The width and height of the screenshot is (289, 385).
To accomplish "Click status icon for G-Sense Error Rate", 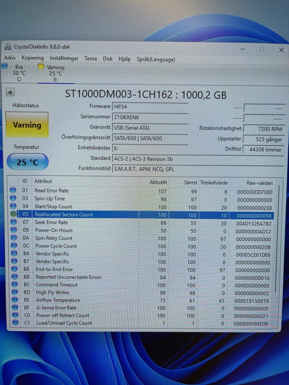I will [x=15, y=307].
